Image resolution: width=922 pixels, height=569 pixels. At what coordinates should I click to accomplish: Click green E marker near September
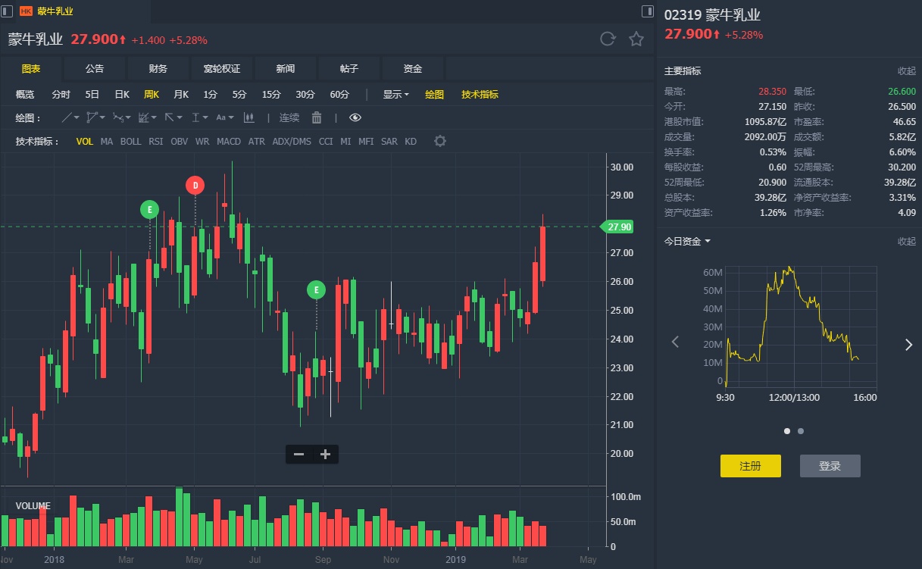316,289
